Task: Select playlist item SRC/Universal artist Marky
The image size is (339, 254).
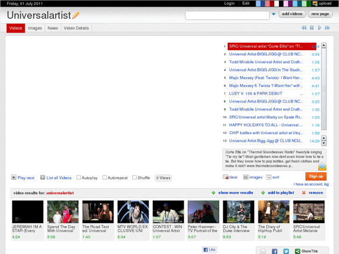Action: click(x=272, y=117)
